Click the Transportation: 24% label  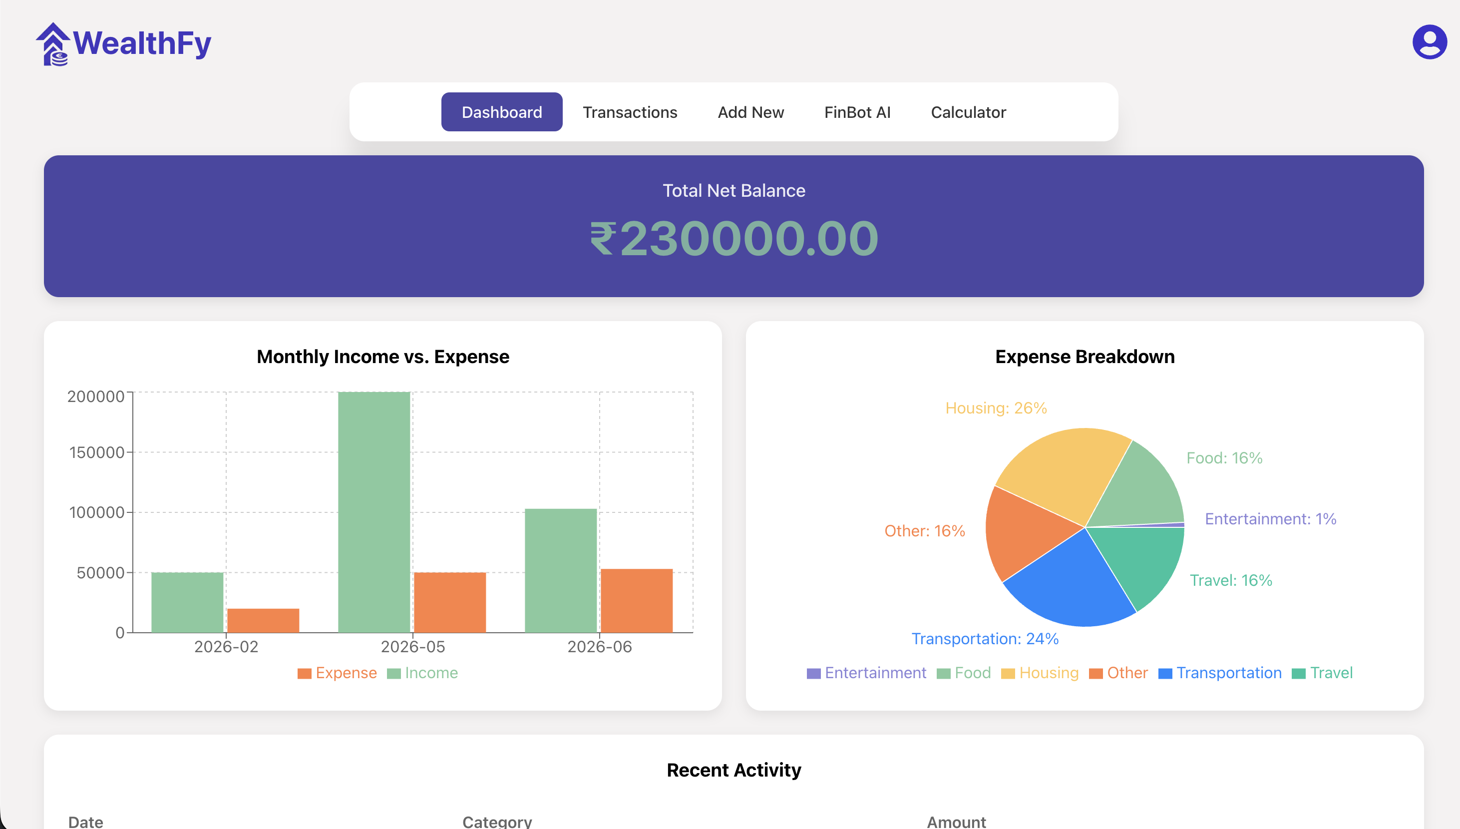tap(985, 639)
